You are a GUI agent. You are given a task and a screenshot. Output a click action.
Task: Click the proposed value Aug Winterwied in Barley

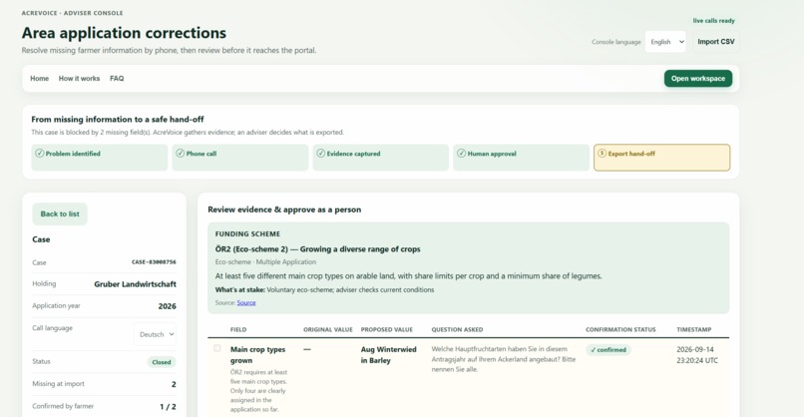tap(389, 355)
